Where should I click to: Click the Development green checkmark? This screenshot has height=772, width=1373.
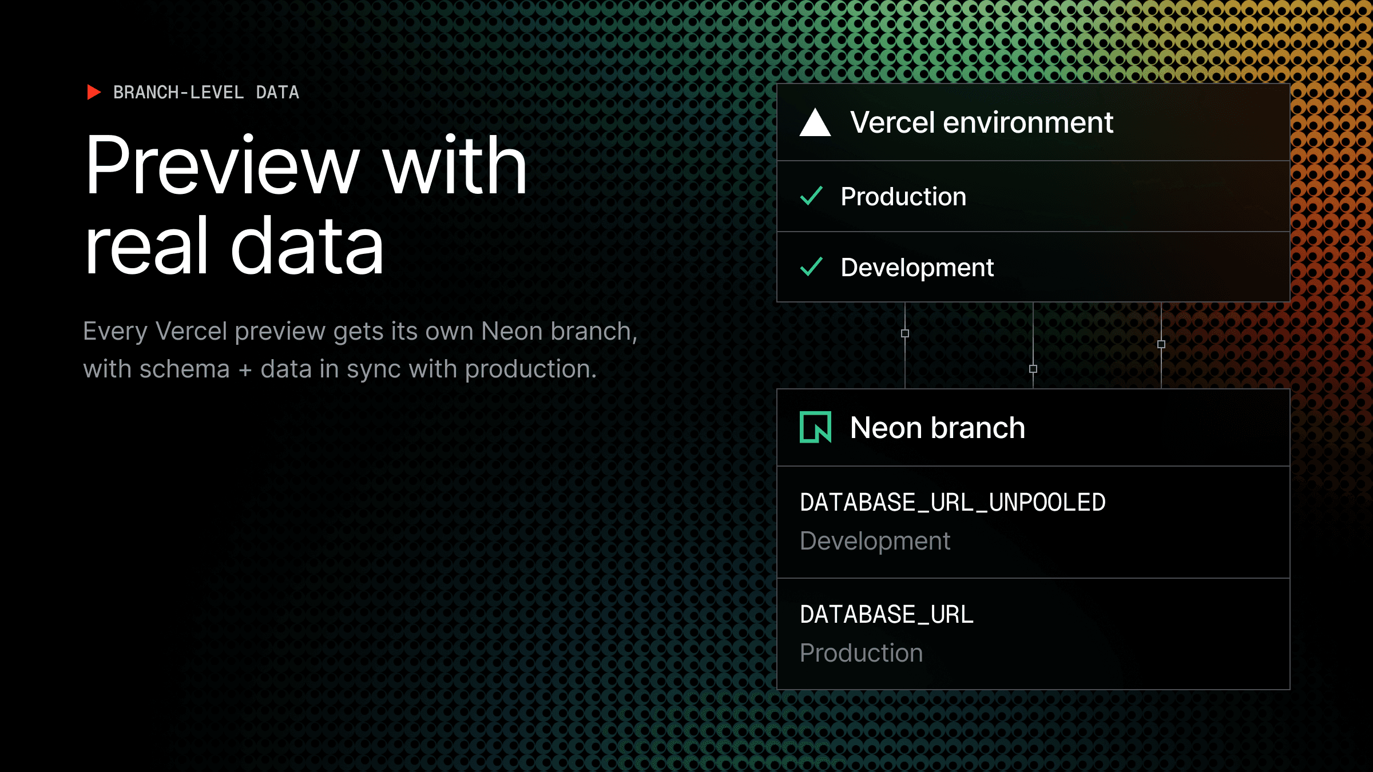[811, 267]
